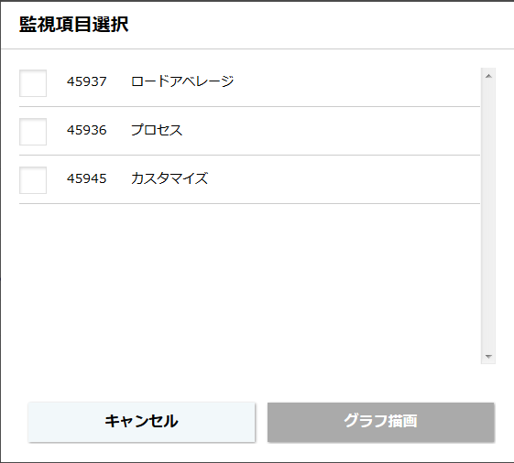514x463 pixels.
Task: Enable the プロセス monitoring item checkbox
Action: (33, 132)
